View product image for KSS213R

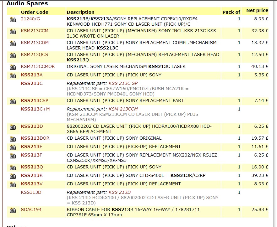[13, 176]
